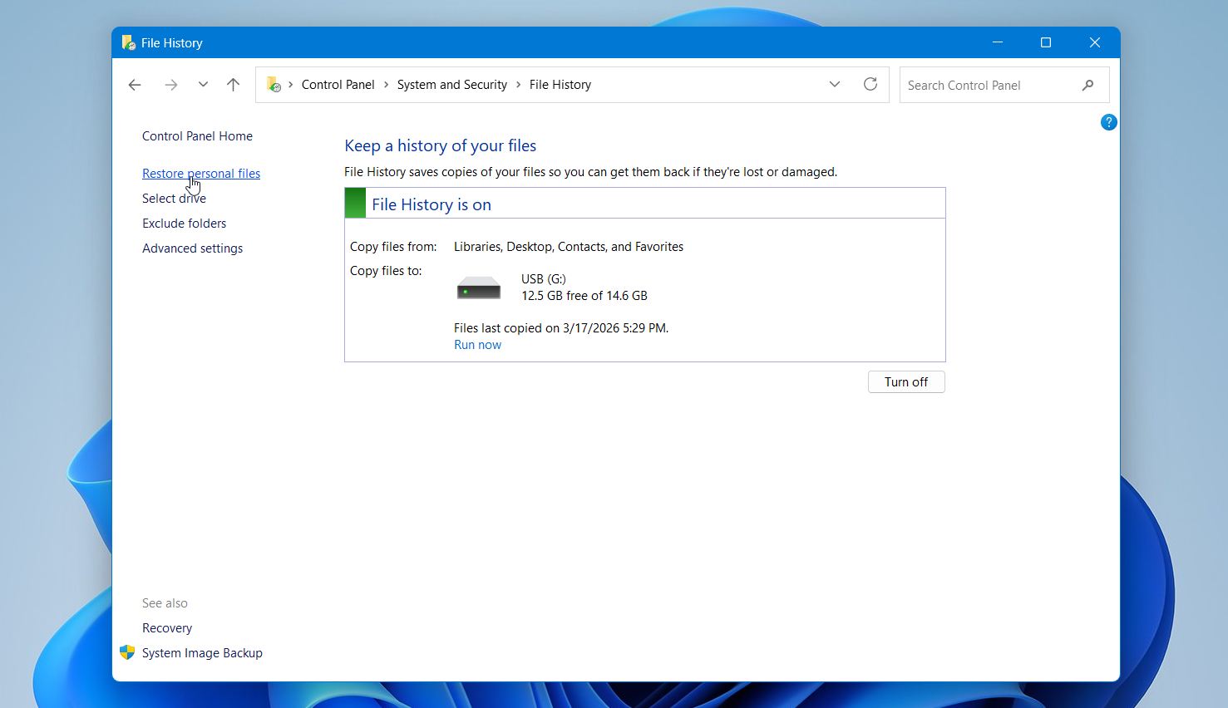The height and width of the screenshot is (708, 1228).
Task: Click Run now to start backup
Action: pos(477,344)
